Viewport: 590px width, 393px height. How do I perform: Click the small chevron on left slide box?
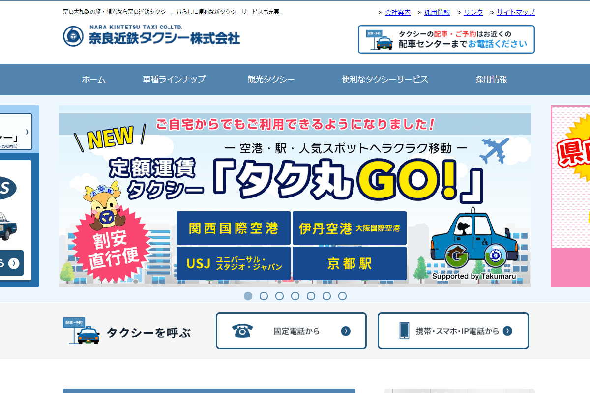(27, 132)
